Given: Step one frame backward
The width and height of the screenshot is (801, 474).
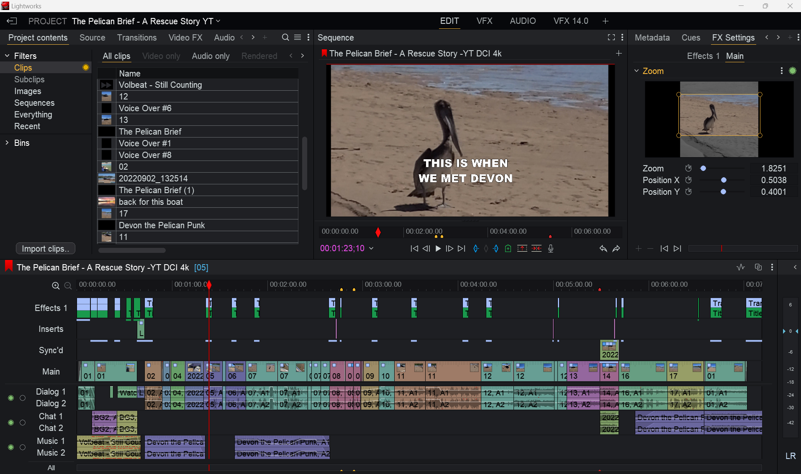Looking at the screenshot, I should click(426, 249).
